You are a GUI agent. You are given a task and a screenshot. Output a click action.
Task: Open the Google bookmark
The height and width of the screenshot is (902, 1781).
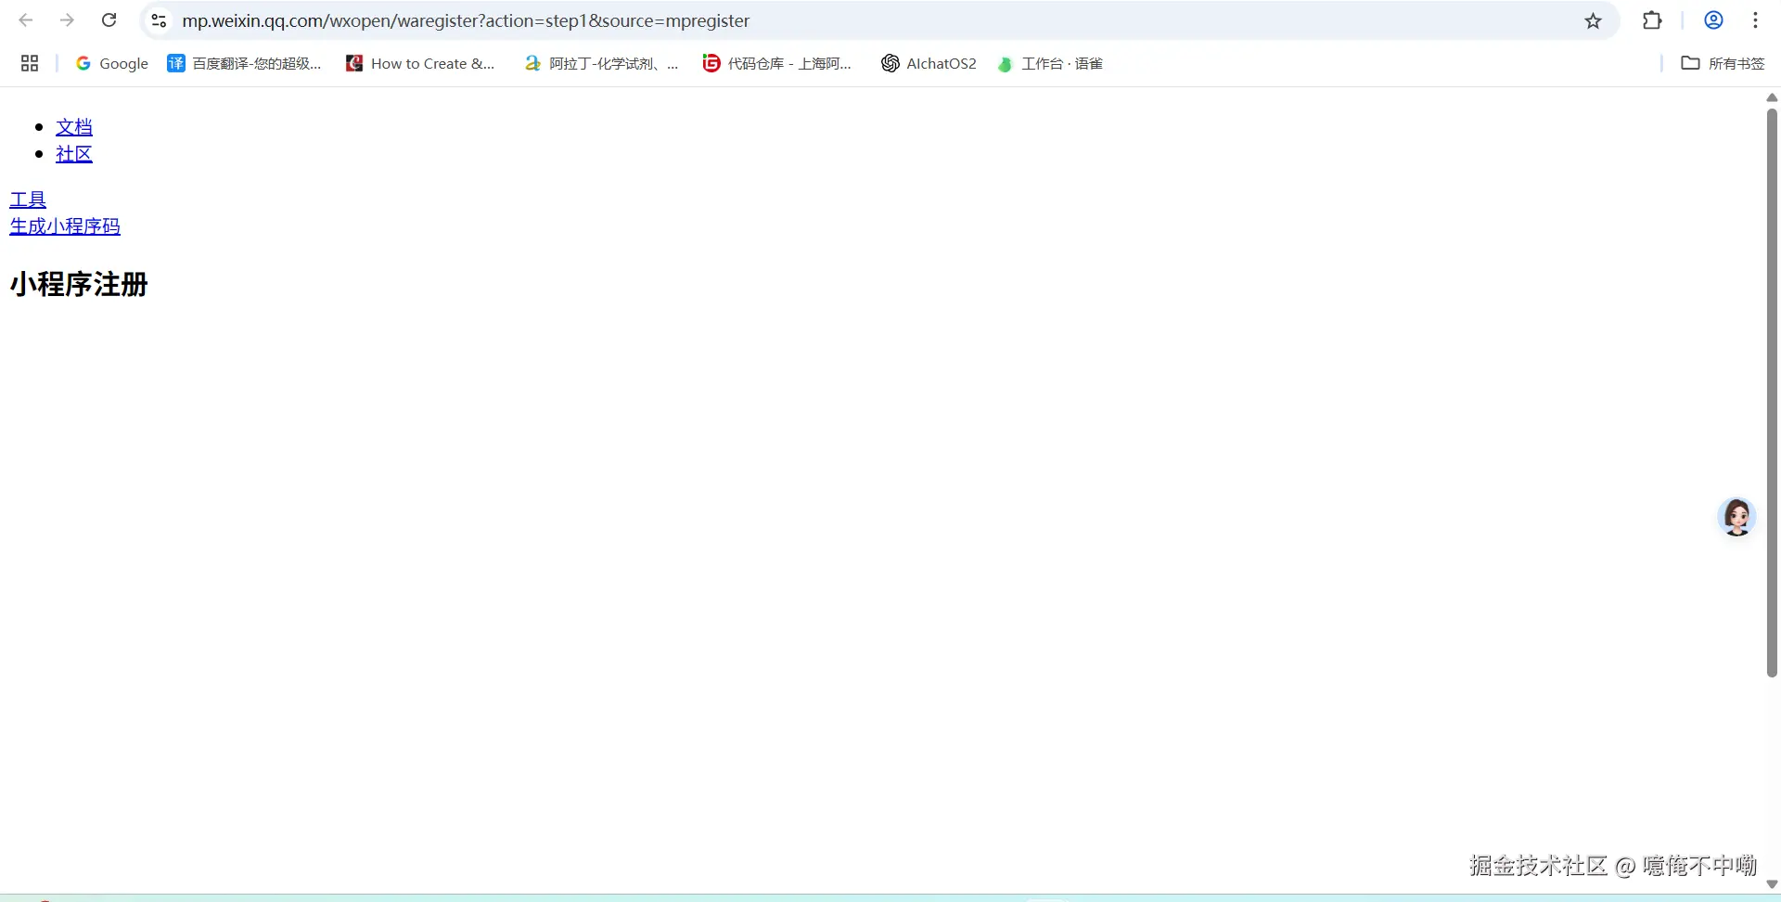(112, 63)
